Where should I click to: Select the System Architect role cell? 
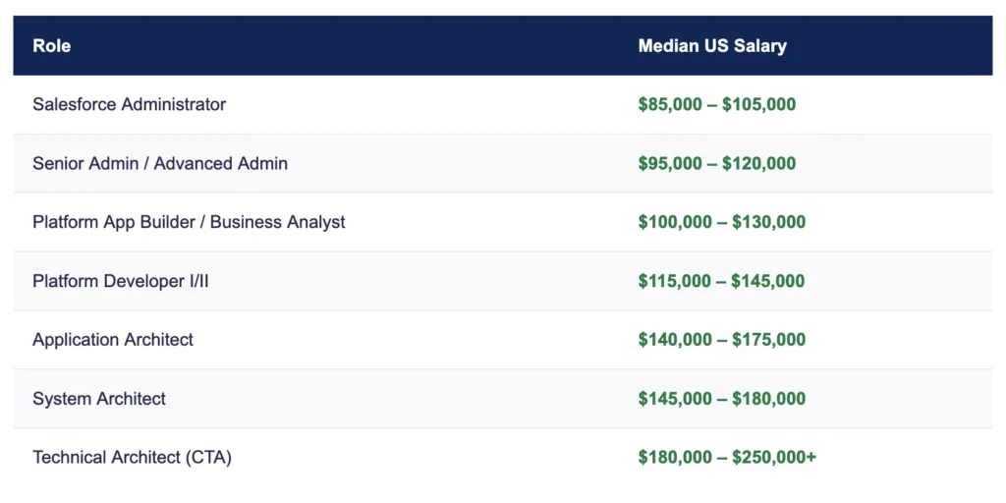click(99, 399)
